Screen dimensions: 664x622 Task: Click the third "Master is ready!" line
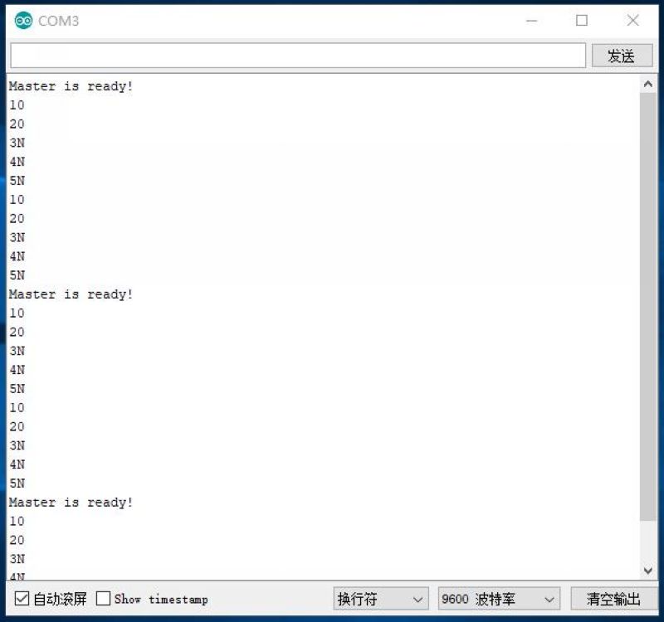71,503
